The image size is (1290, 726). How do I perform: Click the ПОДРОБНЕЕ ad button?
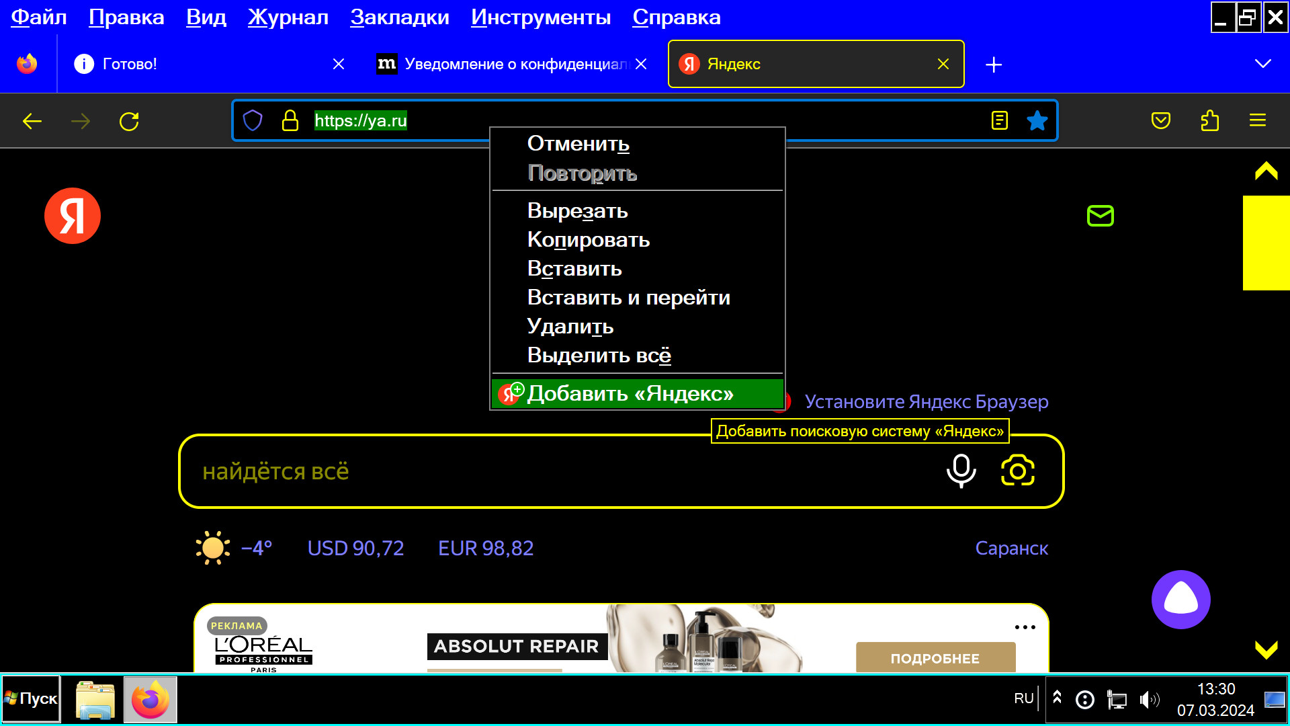(935, 658)
